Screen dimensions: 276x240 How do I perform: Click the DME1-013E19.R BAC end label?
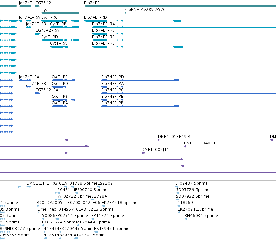174,137
